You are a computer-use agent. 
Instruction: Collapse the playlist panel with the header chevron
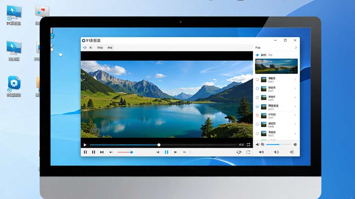coord(296,48)
